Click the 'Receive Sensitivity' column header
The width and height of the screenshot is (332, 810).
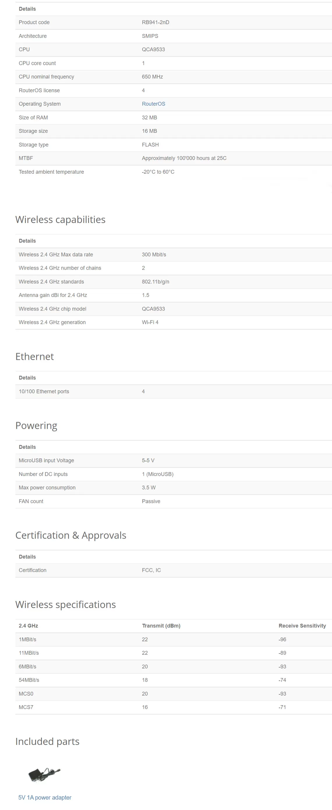click(x=302, y=626)
